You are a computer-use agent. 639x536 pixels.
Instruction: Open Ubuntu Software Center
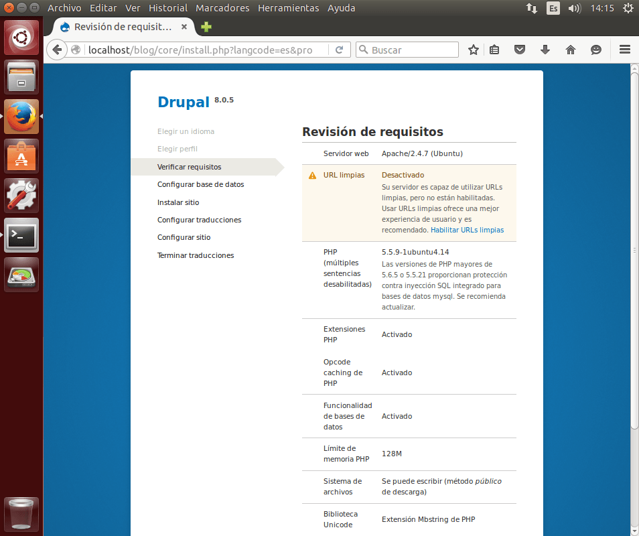[21, 156]
